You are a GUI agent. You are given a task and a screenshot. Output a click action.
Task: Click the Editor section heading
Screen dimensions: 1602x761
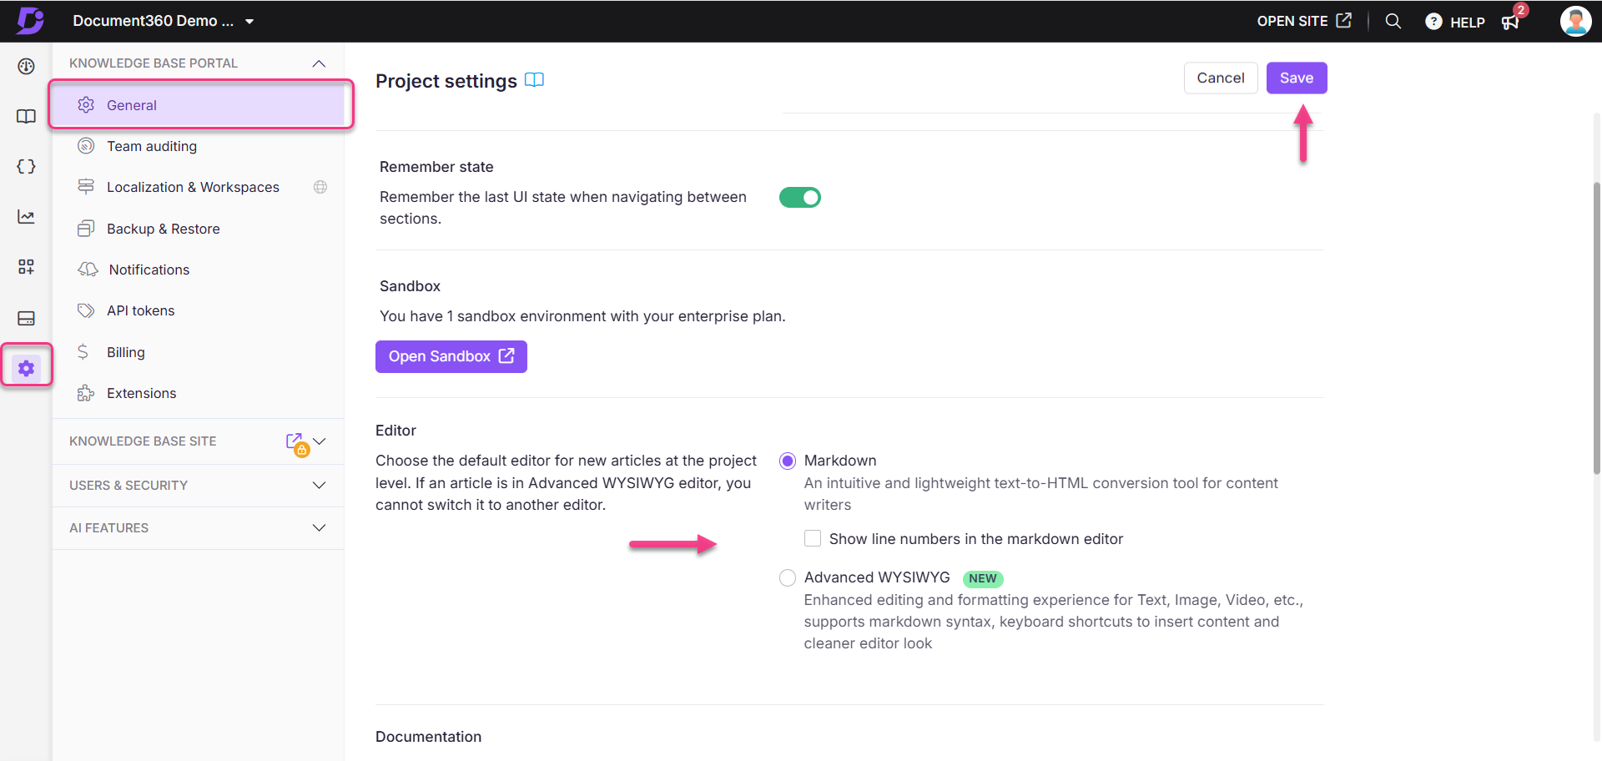(x=395, y=431)
